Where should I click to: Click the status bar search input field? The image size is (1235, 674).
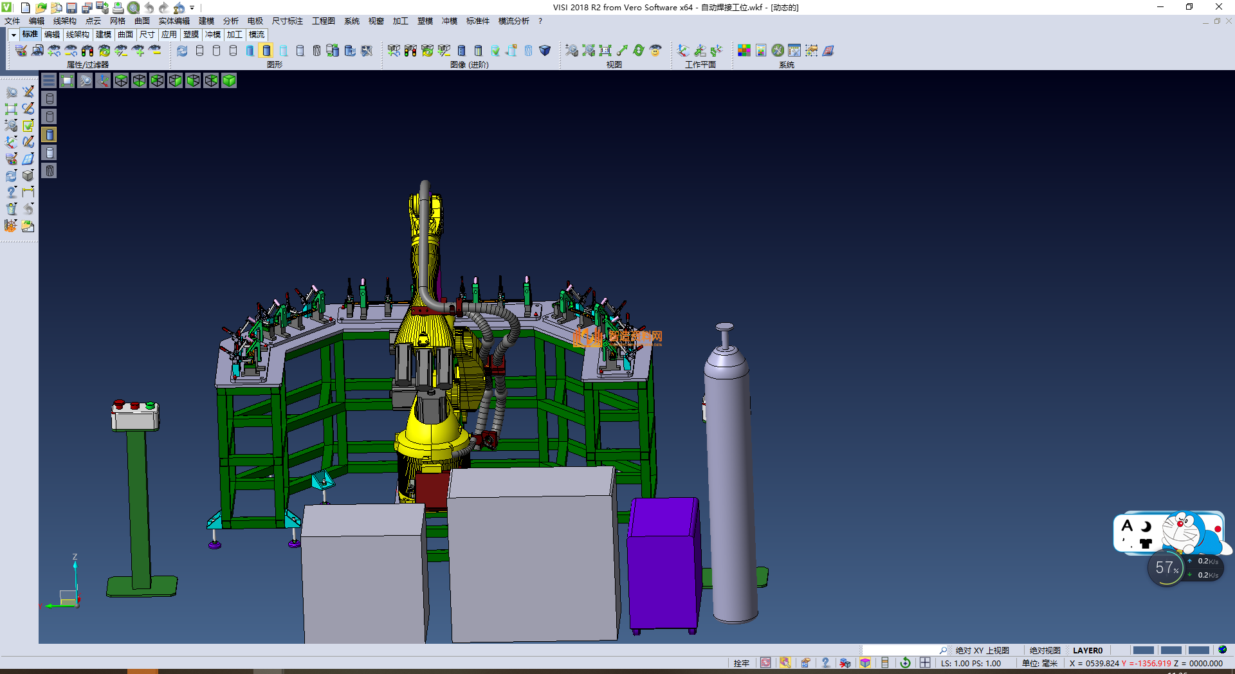click(x=900, y=650)
